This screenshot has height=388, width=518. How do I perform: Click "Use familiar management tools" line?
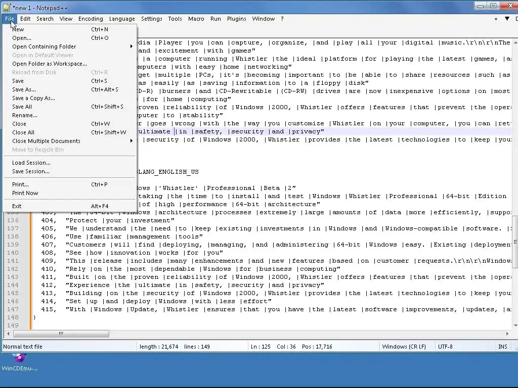(x=134, y=236)
